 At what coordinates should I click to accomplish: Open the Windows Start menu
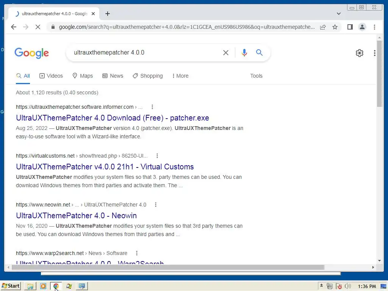tap(10, 286)
